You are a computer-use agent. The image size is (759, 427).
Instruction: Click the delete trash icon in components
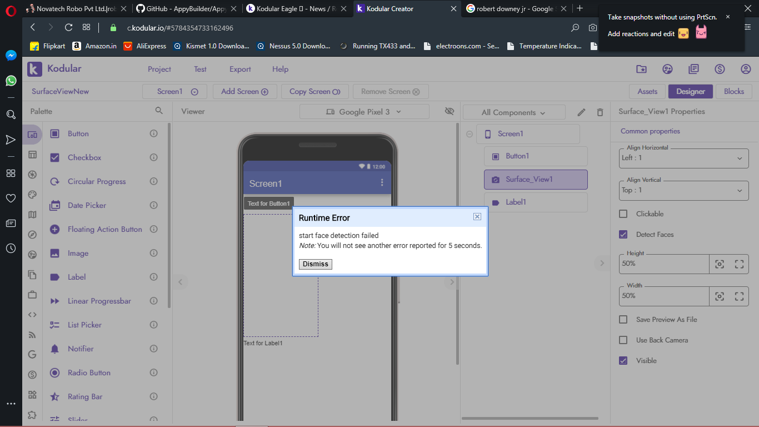pyautogui.click(x=600, y=112)
